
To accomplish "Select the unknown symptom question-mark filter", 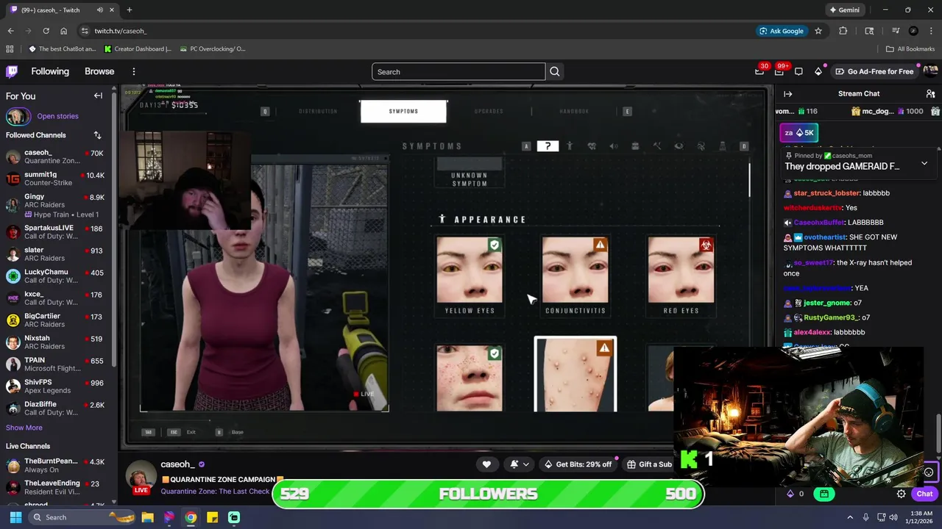I will click(x=547, y=146).
